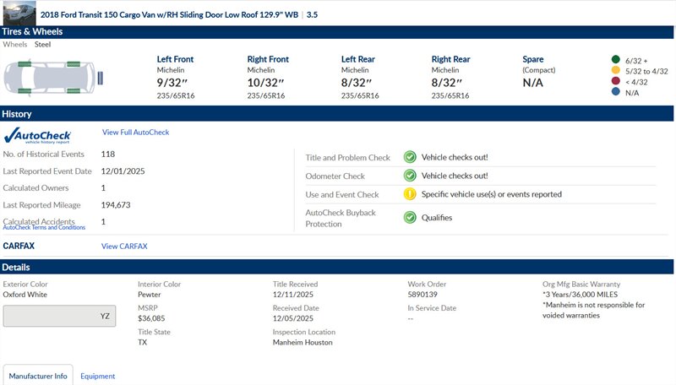Open the View CARFAX link
The height and width of the screenshot is (385, 676).
[x=124, y=247]
